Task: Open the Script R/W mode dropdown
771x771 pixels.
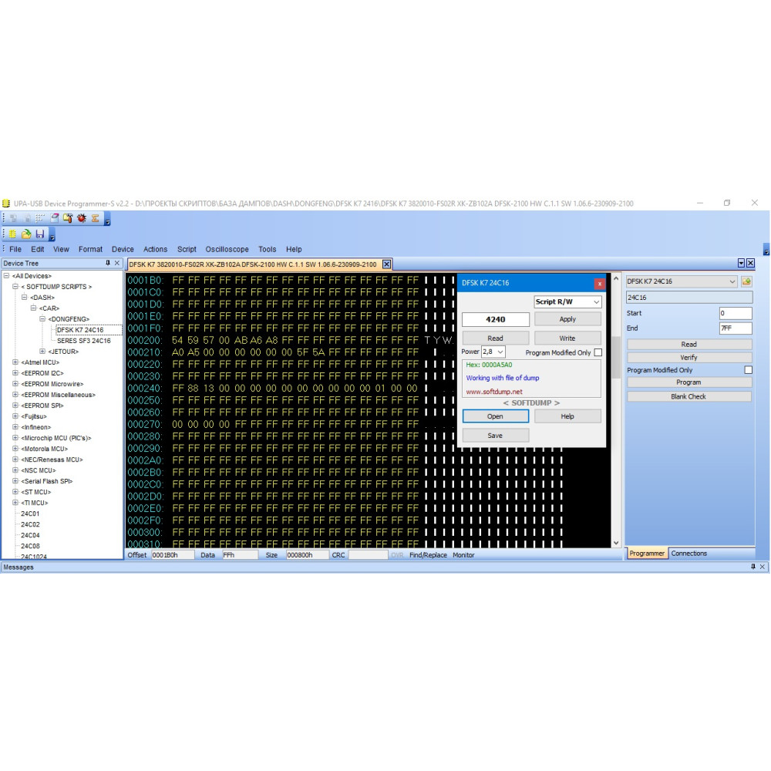Action: point(567,301)
